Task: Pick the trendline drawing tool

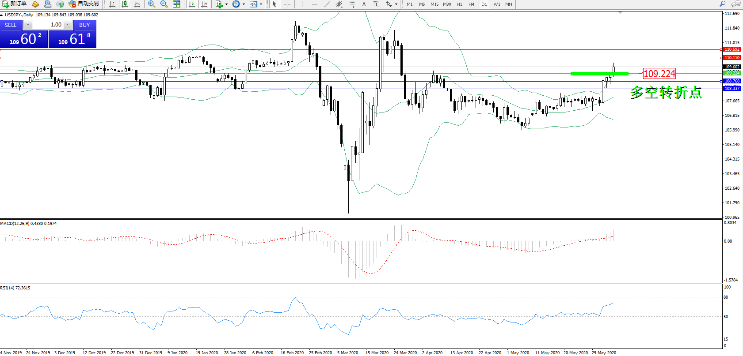Action: [x=327, y=4]
